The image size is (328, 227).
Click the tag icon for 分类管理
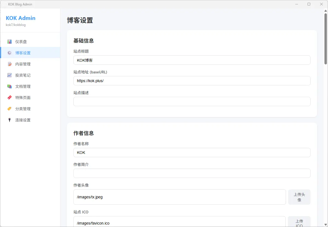tap(10, 109)
